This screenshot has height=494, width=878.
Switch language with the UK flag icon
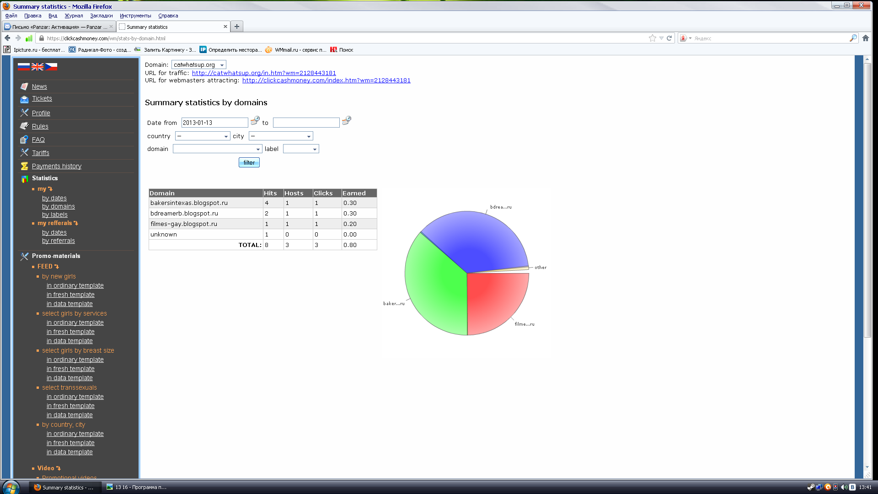tap(37, 67)
